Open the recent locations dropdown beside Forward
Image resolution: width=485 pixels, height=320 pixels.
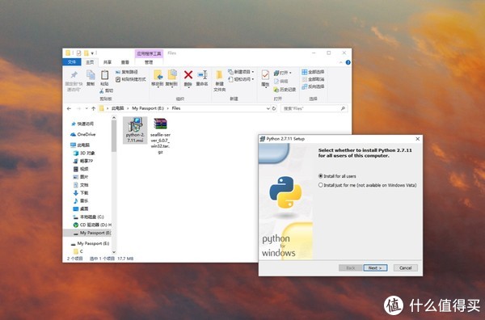[86, 108]
